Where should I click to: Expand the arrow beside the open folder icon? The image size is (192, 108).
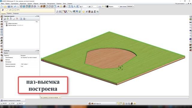point(7,7)
